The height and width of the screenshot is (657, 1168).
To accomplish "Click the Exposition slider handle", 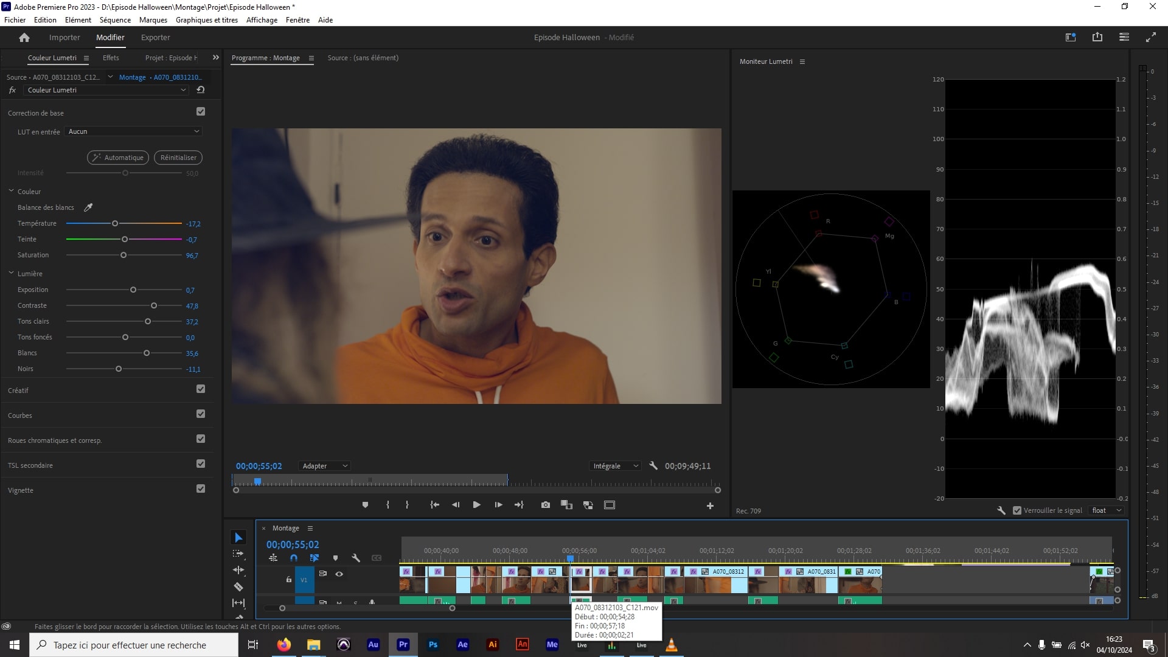I will pos(133,290).
